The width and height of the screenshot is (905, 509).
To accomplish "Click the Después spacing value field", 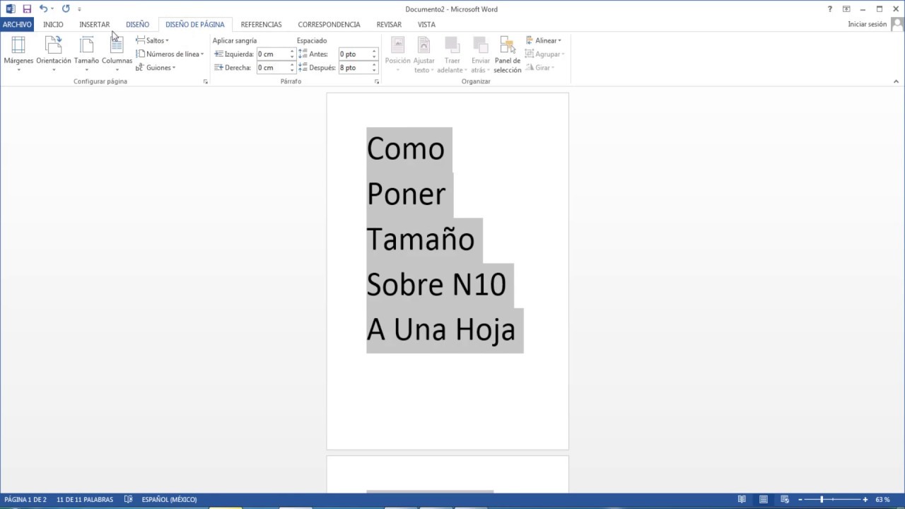I will pos(354,68).
